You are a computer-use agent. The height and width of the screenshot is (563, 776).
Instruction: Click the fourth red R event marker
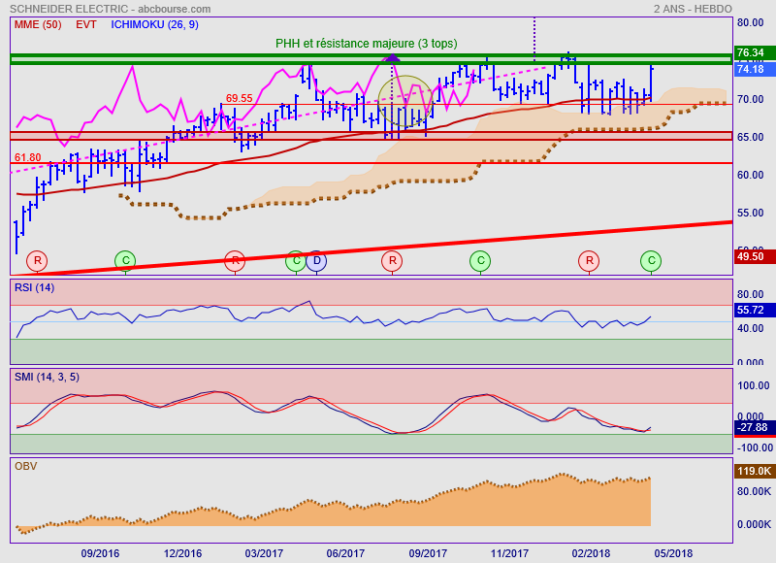point(589,260)
